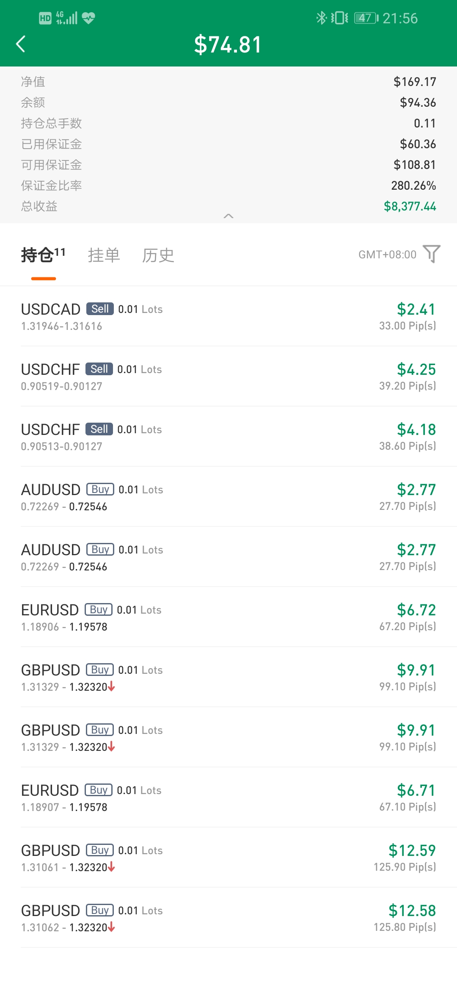Tap the vibrate mode icon

340,18
